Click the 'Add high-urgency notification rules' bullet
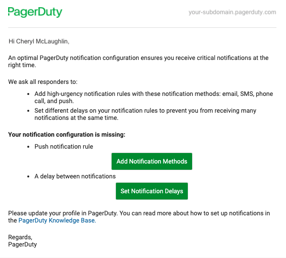This screenshot has width=286, height=258. point(154,97)
